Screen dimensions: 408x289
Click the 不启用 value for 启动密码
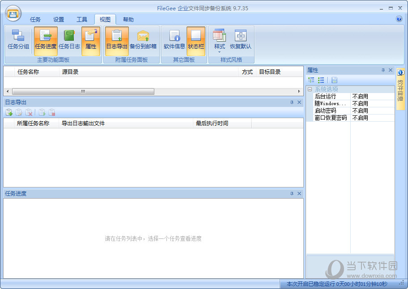(360, 111)
